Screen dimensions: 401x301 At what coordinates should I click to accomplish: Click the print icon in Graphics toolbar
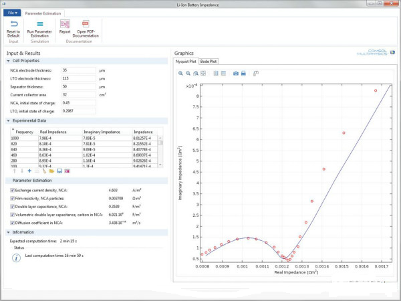pyautogui.click(x=244, y=73)
